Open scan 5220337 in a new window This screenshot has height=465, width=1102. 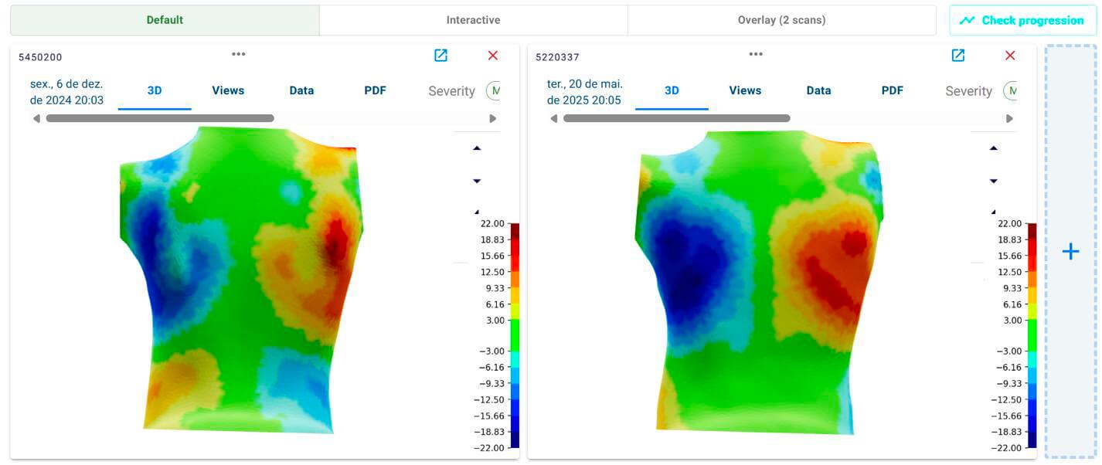tap(958, 55)
